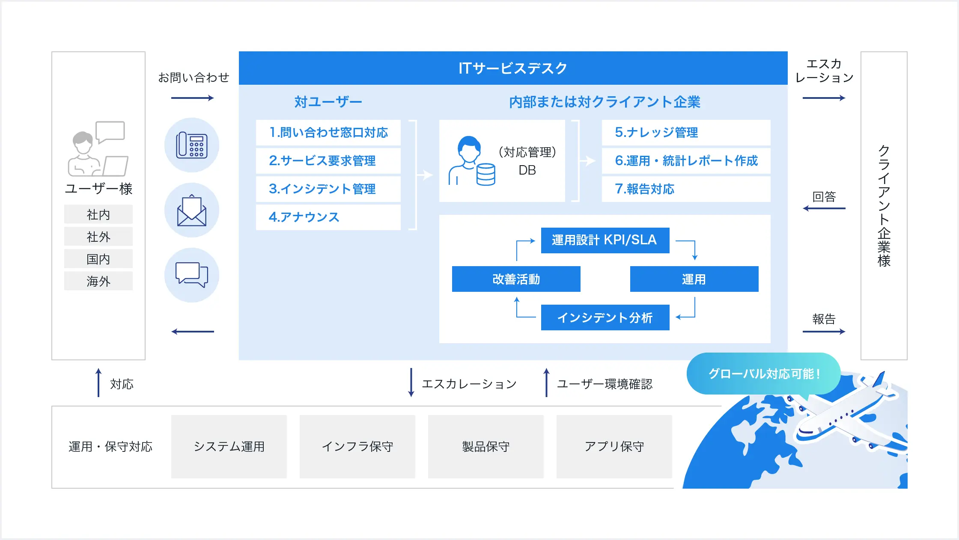This screenshot has width=959, height=540.
Task: Click the user with laptop illustration
Action: point(98,148)
